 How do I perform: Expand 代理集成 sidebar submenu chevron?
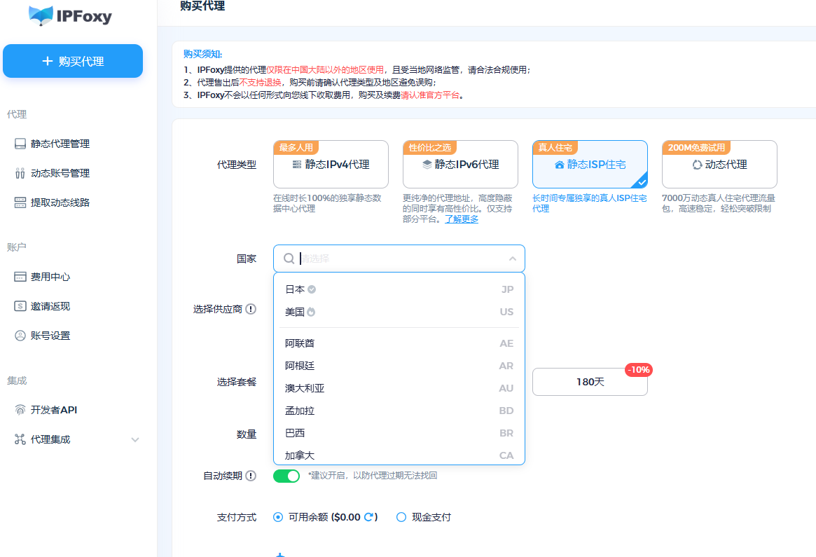click(x=135, y=439)
